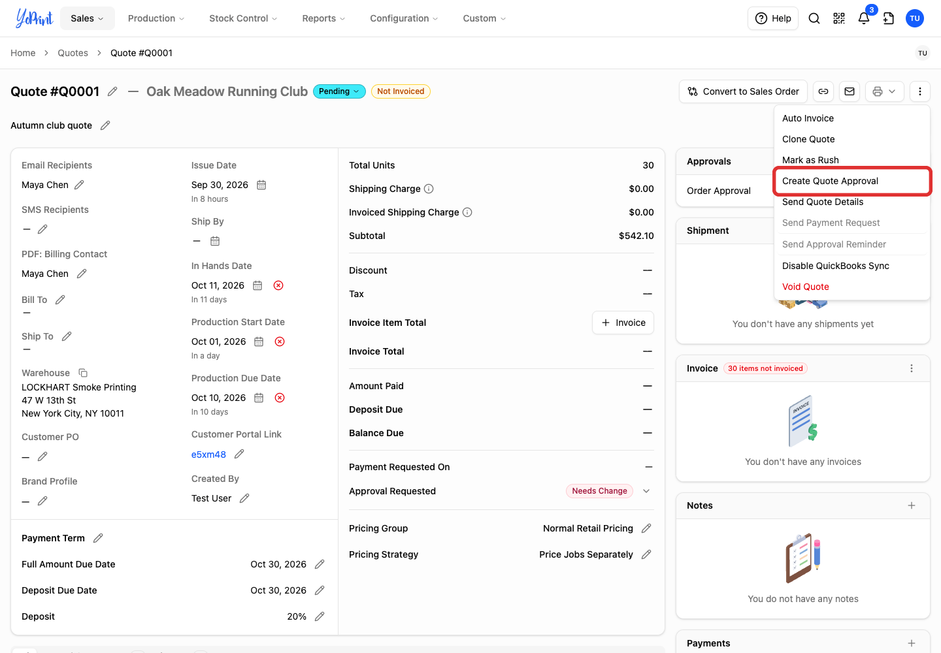This screenshot has height=653, width=941.
Task: Add a payment with plus icon
Action: coord(912,643)
